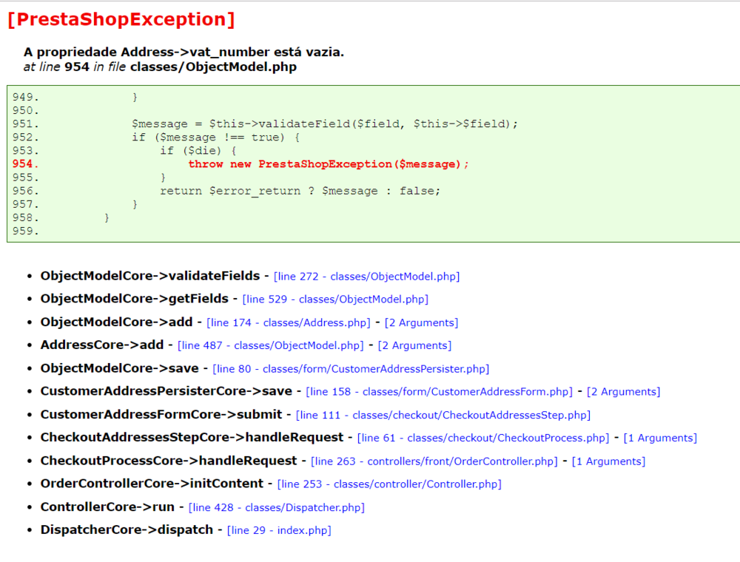
Task: Click 'OrderControllerCore->initContent' trace entry
Action: click(152, 484)
